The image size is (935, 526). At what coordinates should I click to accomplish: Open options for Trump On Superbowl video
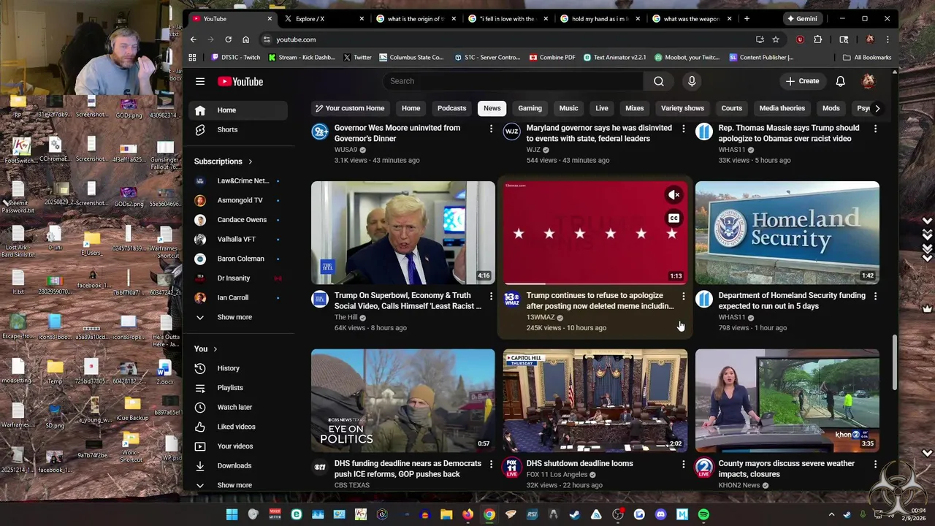[491, 296]
